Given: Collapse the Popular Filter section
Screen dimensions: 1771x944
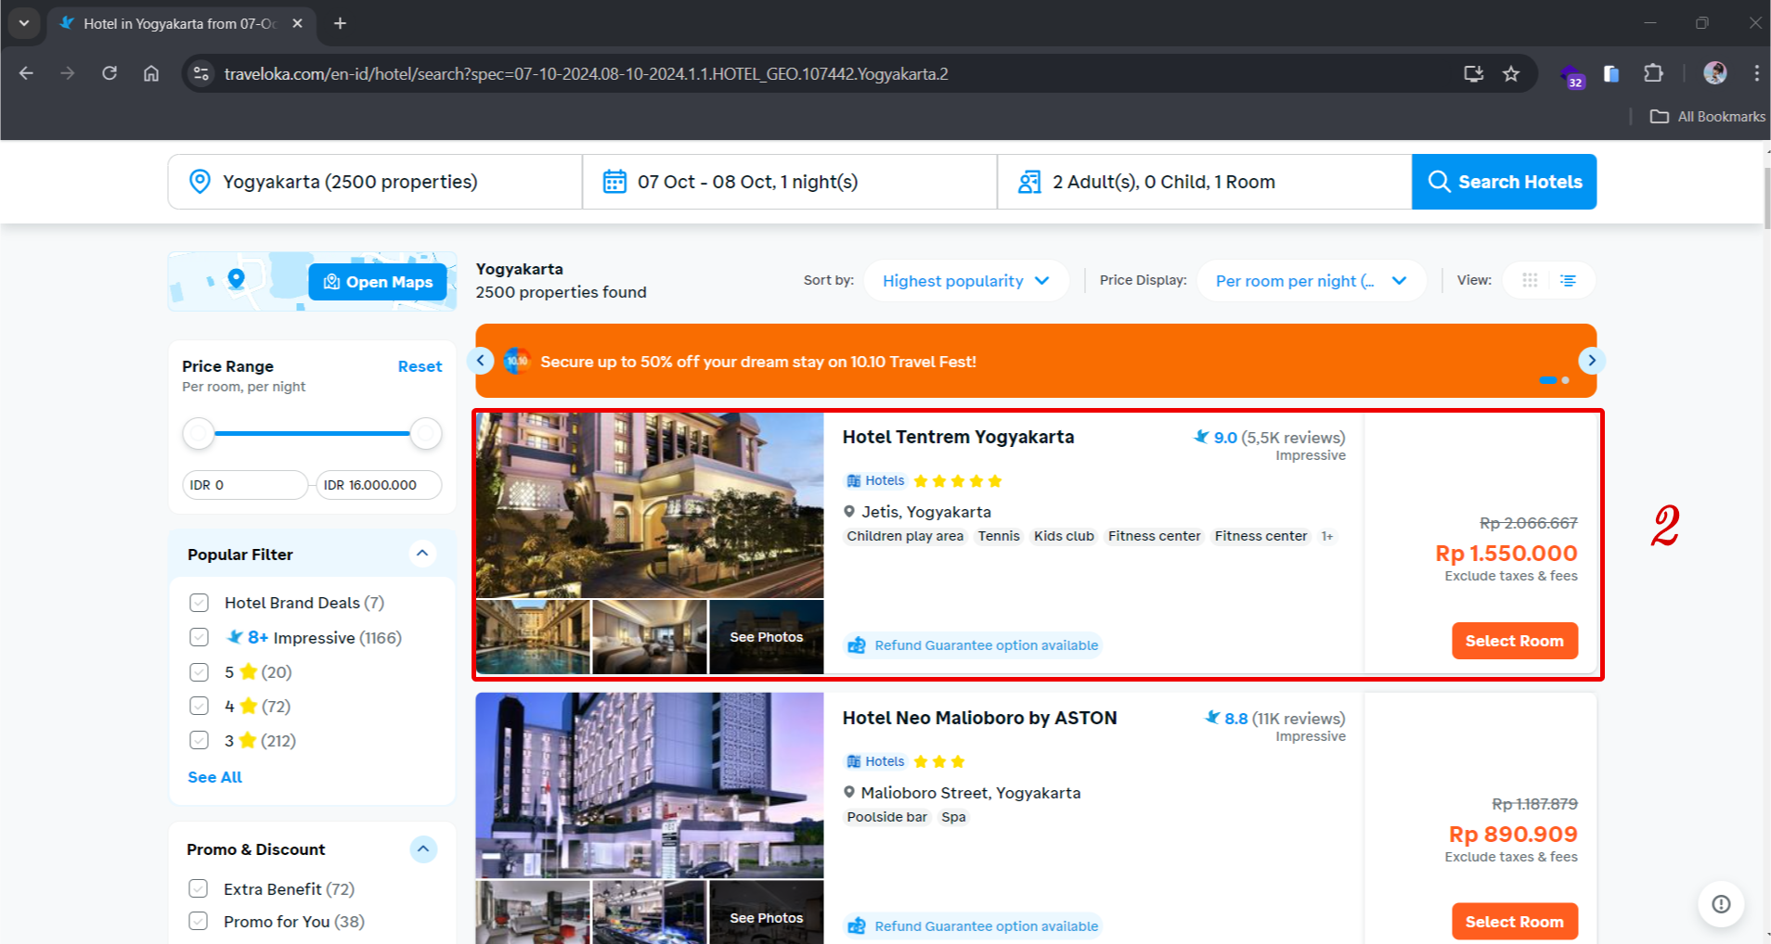Looking at the screenshot, I should point(422,554).
